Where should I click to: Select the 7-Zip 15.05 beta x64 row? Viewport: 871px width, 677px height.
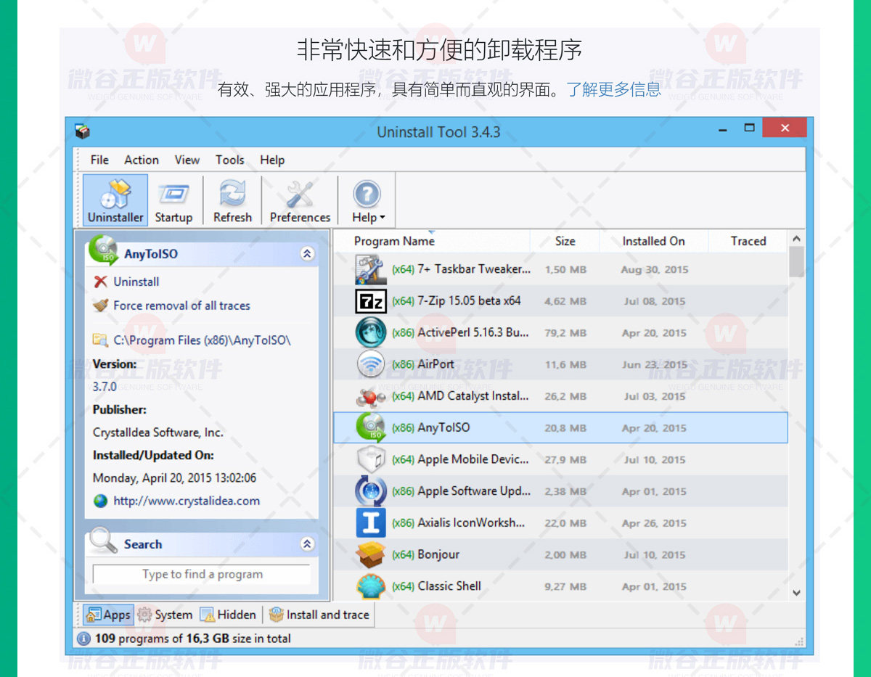click(560, 300)
